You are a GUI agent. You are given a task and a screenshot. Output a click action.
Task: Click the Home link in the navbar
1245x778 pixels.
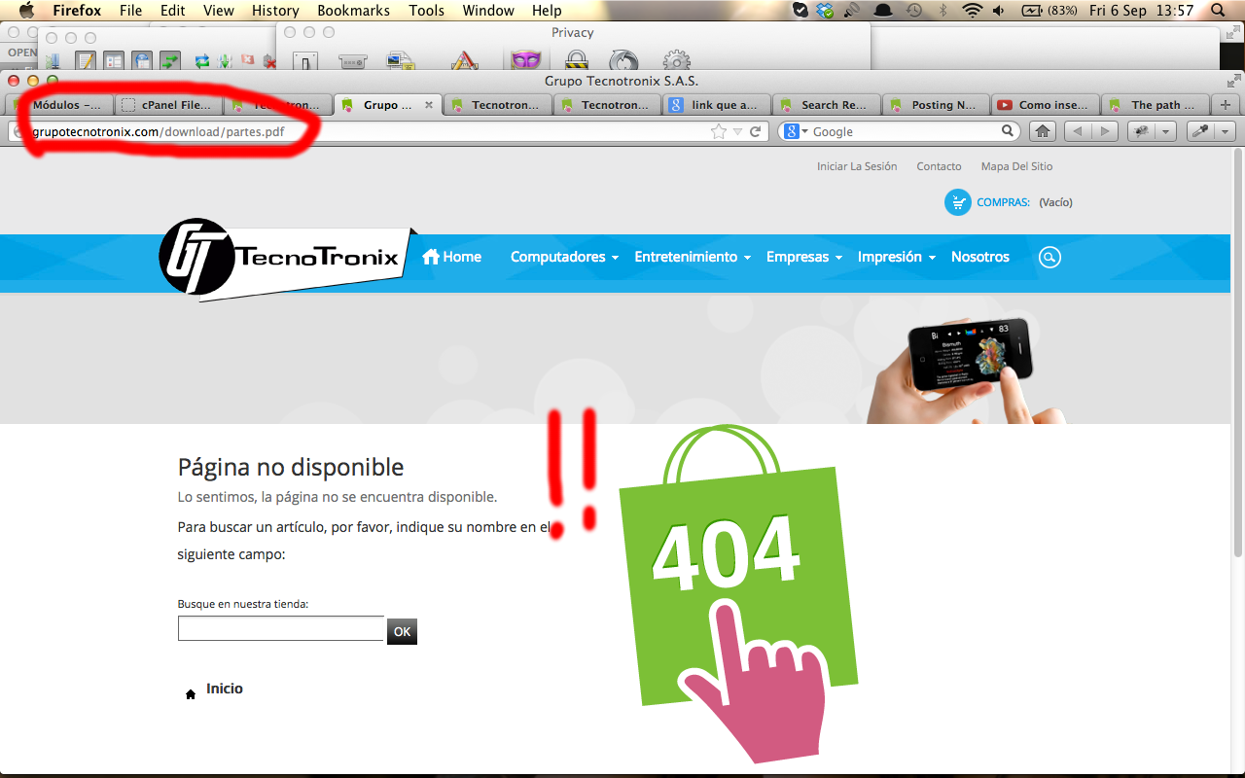[452, 257]
